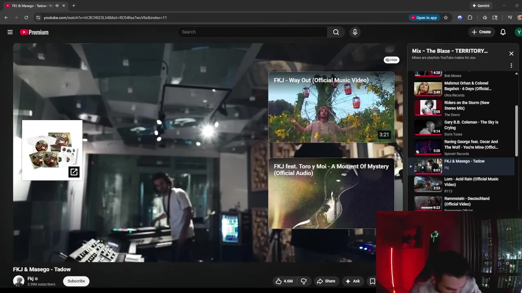Open the Fkj channel avatar
This screenshot has height=293, width=522.
[x=19, y=281]
